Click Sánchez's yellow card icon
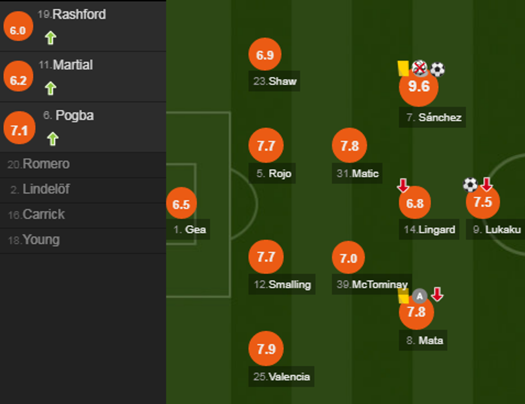The width and height of the screenshot is (525, 404). (x=403, y=68)
